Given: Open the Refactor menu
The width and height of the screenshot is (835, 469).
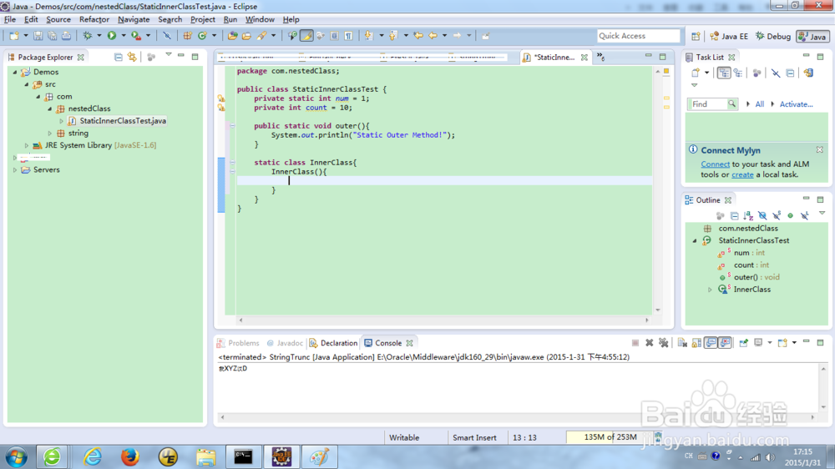Looking at the screenshot, I should [x=94, y=19].
